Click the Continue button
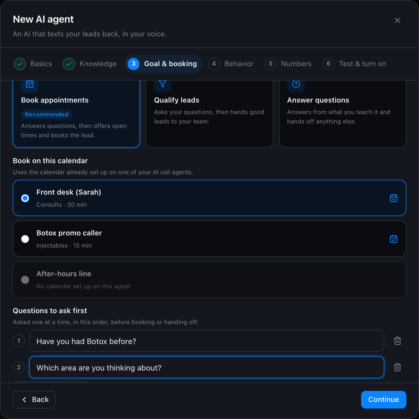Image resolution: width=419 pixels, height=419 pixels. pos(383,399)
